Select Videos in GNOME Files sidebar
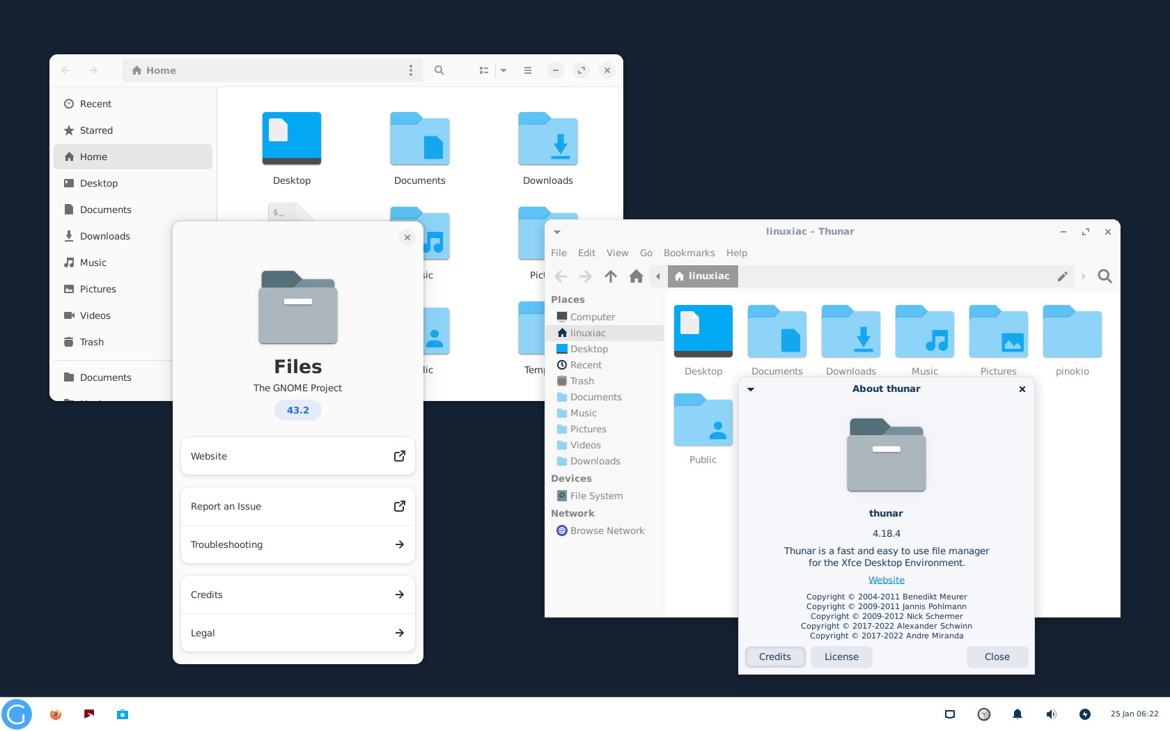 [x=114, y=315]
